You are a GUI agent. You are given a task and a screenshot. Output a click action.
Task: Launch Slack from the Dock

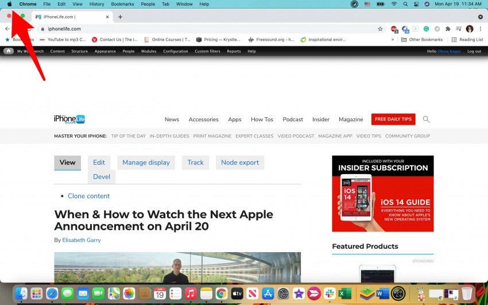tap(330, 294)
